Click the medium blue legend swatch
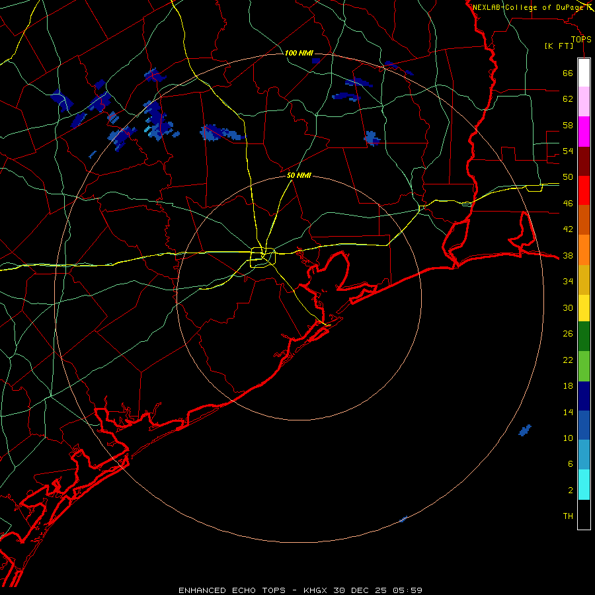This screenshot has height=595, width=595. coord(584,425)
